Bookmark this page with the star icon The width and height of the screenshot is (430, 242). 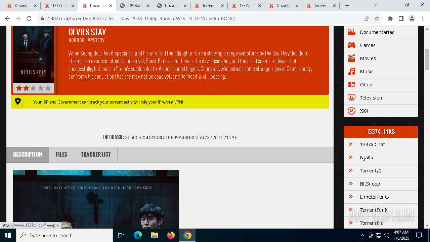click(377, 18)
